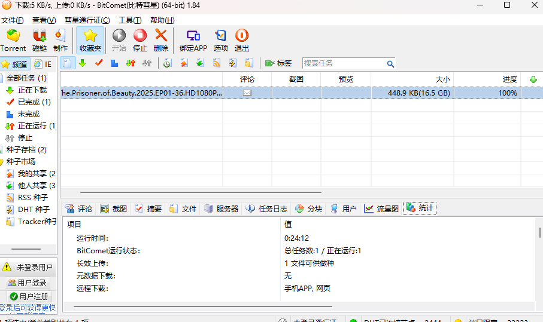
Task: Switch to the 任务日志 detail tab
Action: click(x=266, y=208)
